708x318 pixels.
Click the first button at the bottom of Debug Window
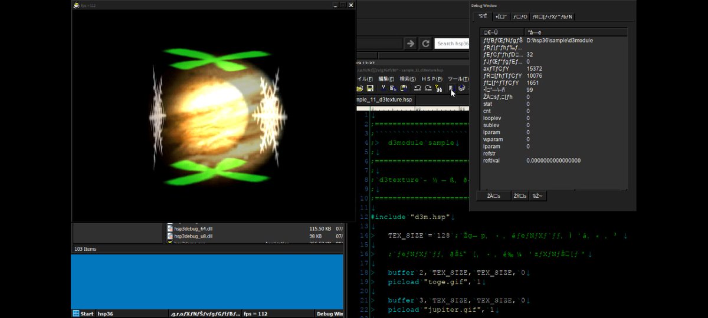493,196
